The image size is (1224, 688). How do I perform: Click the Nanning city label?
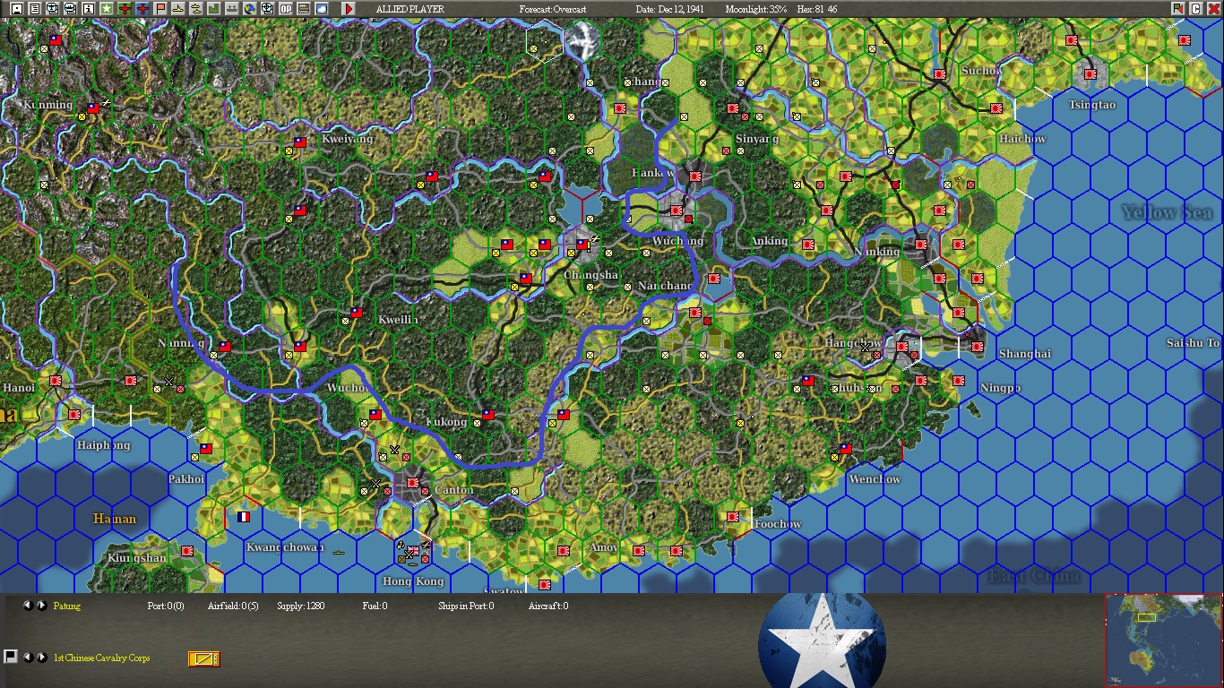[181, 343]
